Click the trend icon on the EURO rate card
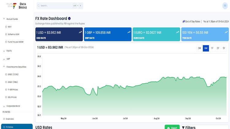 178,32
